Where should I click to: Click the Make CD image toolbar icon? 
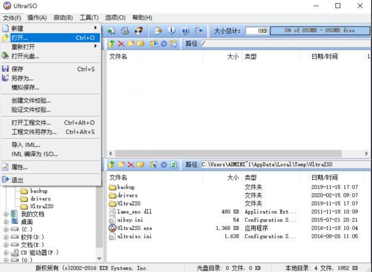coord(111,31)
